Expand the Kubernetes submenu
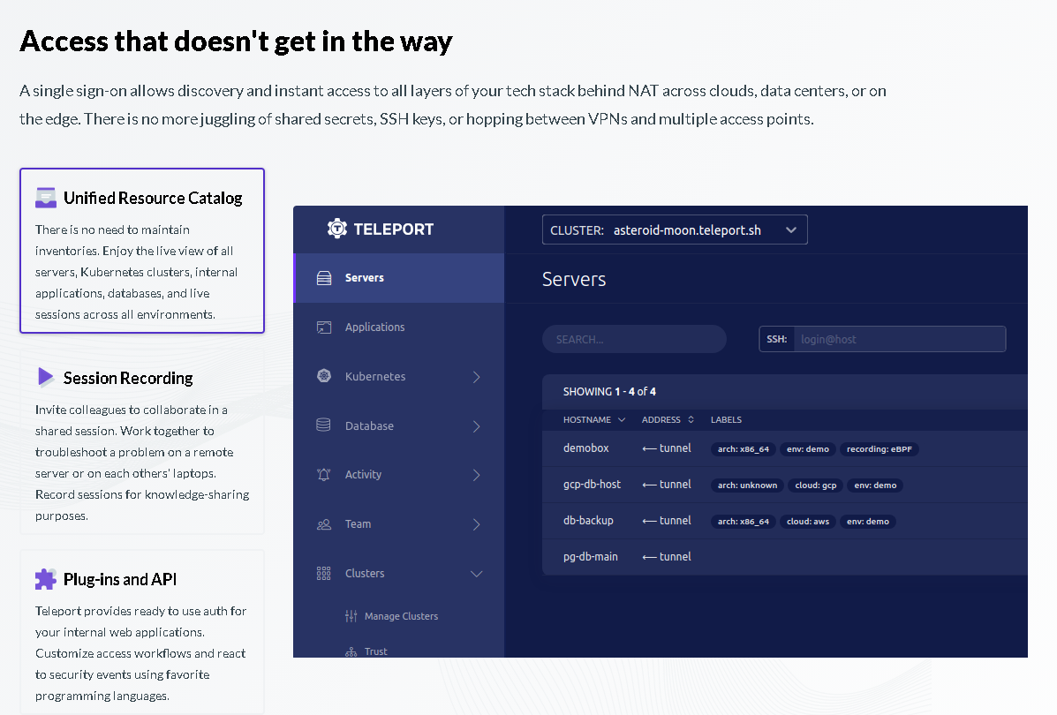Image resolution: width=1057 pixels, height=715 pixels. click(477, 375)
